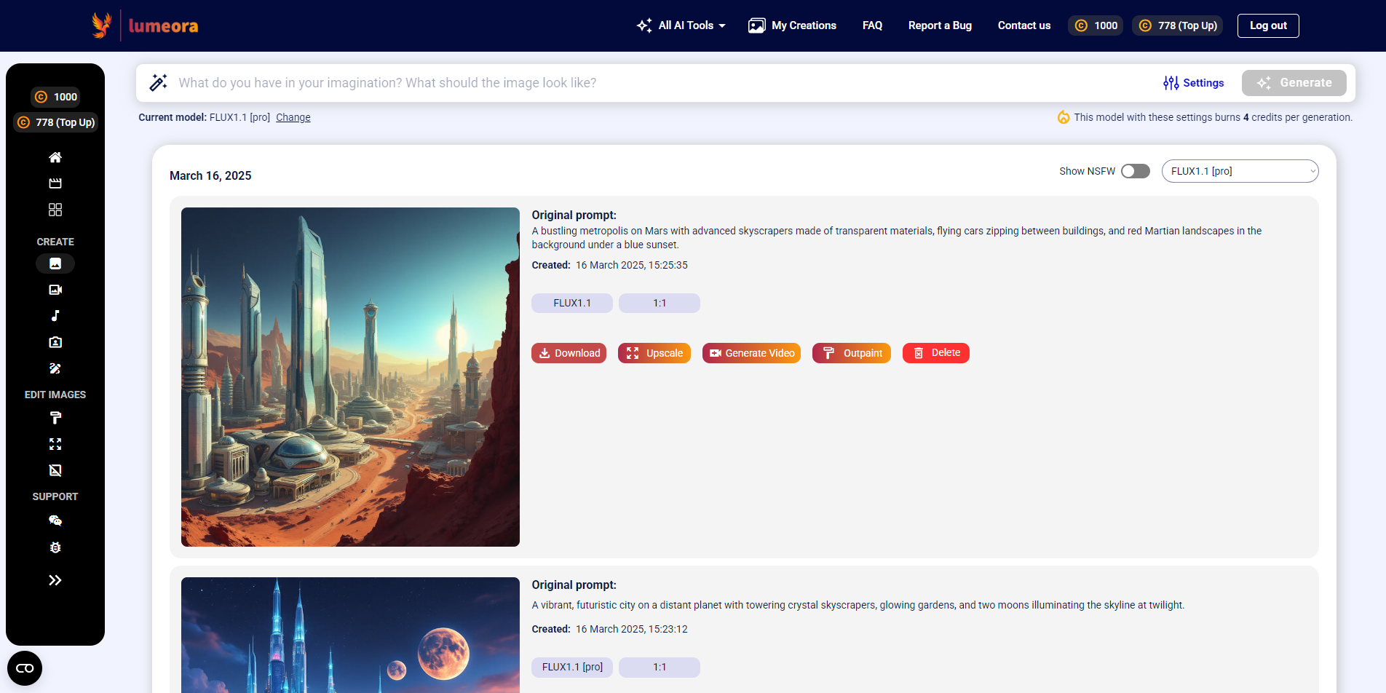Delete the Mars metropolis image

(x=935, y=353)
